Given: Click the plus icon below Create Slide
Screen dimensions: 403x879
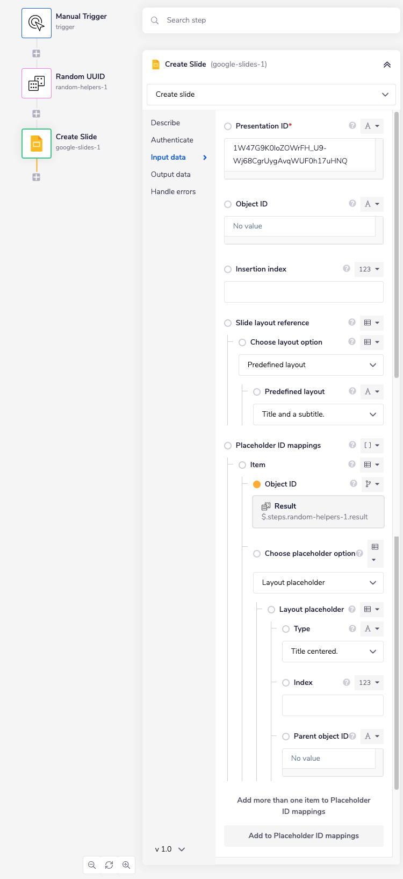Looking at the screenshot, I should (36, 177).
